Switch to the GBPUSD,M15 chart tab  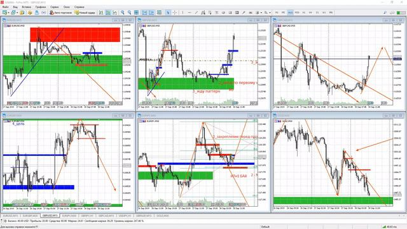pos(50,216)
